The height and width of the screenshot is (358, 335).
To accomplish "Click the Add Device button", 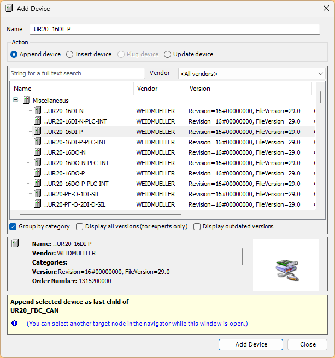I will 251,344.
